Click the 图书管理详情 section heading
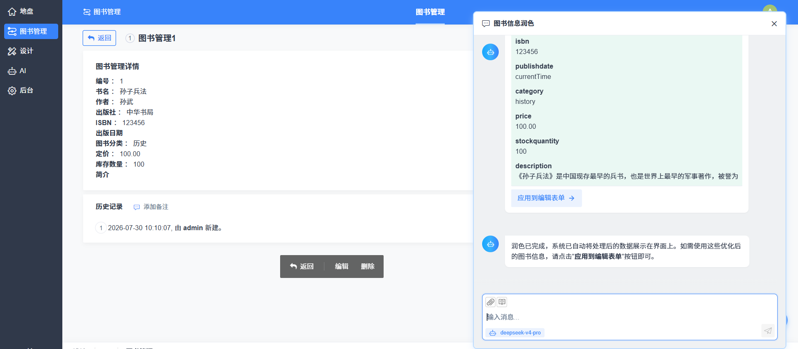 [x=117, y=66]
